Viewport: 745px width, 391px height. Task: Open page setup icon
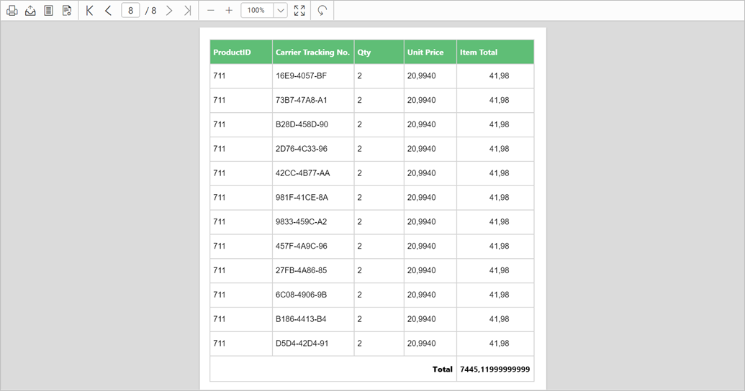point(67,11)
